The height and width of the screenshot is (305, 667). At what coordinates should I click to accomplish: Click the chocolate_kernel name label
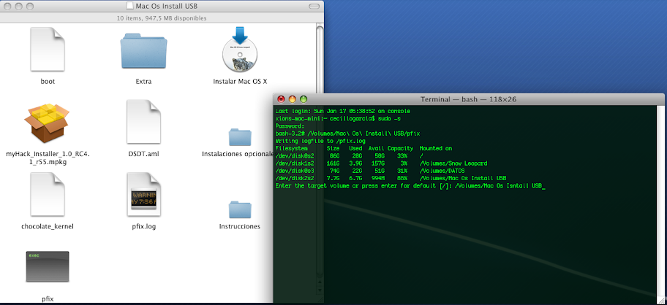[48, 226]
